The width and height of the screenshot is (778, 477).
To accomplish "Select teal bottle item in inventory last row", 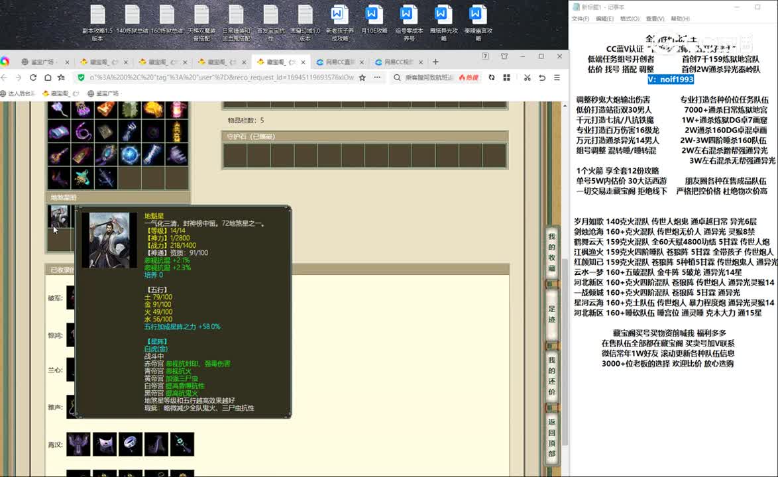I will 82,178.
